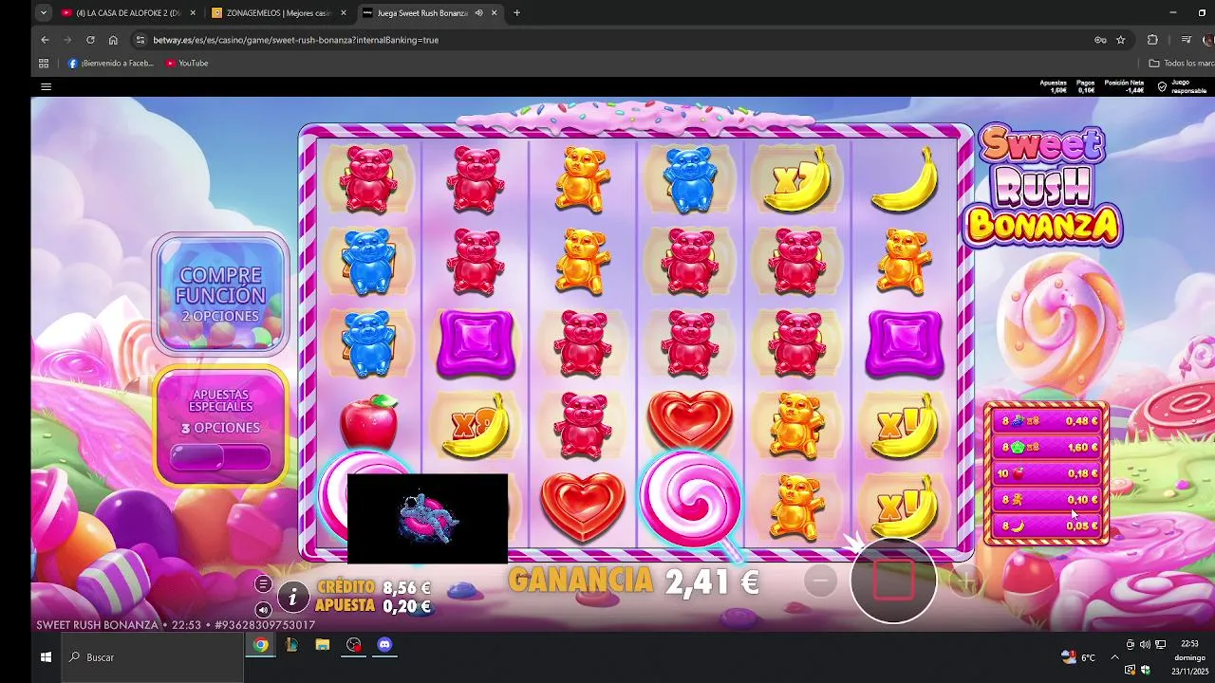Screen dimensions: 1215x683
Task: Bookmark this page with star icon
Action: click(x=1121, y=40)
